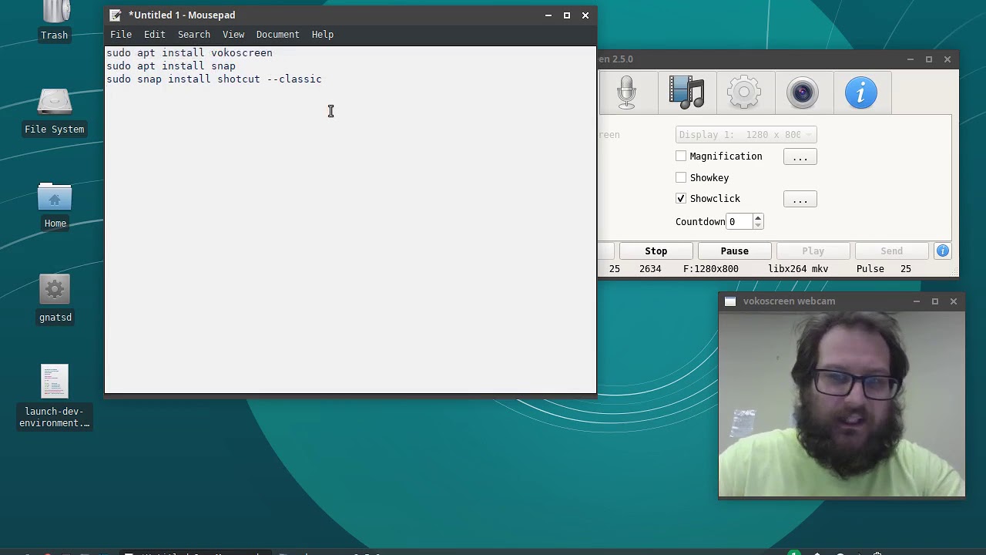This screenshot has width=986, height=555.
Task: Click the greyed Send button
Action: click(891, 251)
